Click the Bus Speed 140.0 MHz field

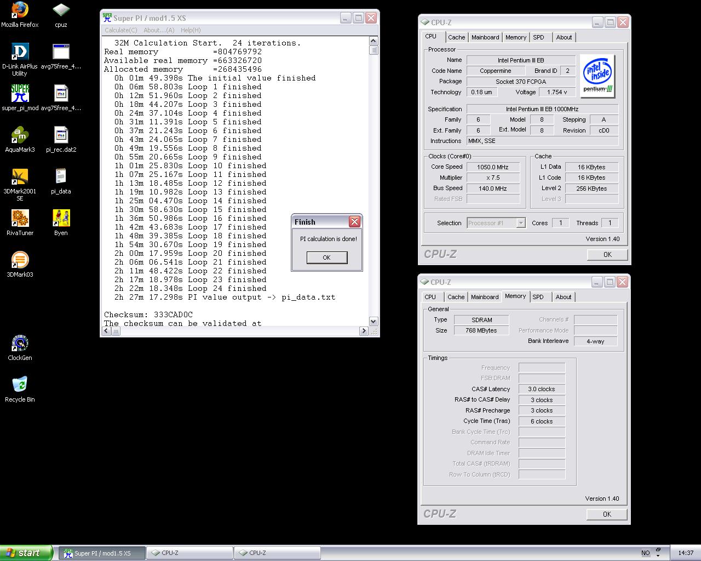click(493, 188)
